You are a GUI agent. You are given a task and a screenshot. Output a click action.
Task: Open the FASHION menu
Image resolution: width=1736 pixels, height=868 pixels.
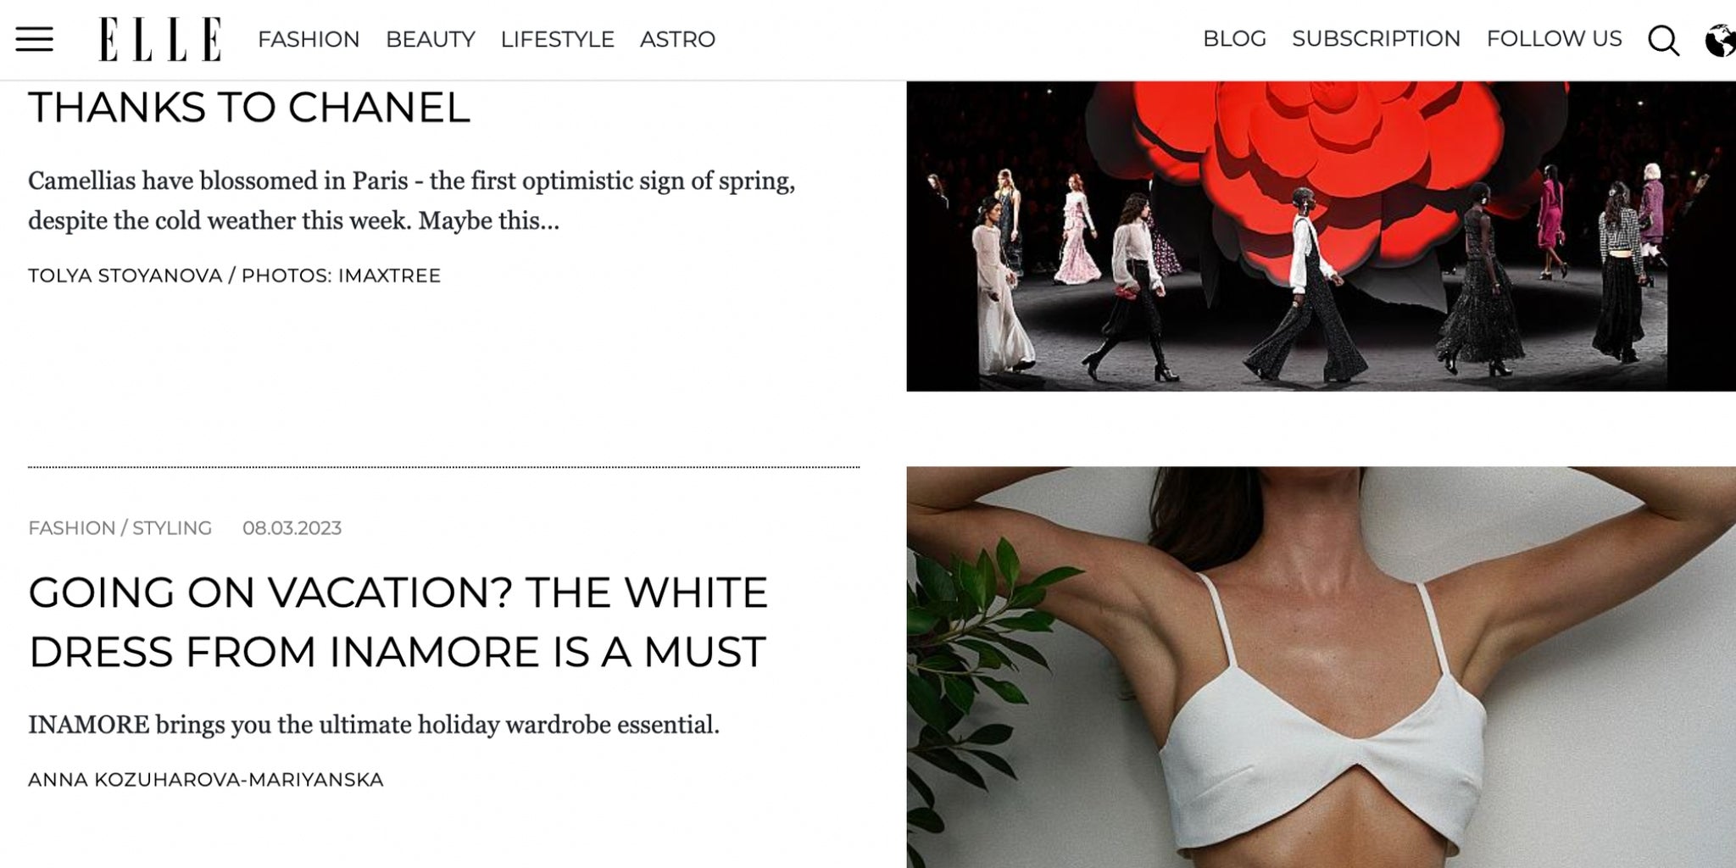[x=309, y=39]
